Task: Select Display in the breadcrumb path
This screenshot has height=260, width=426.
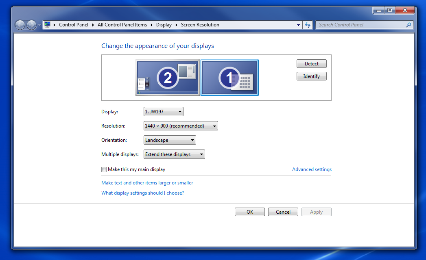Action: (164, 25)
